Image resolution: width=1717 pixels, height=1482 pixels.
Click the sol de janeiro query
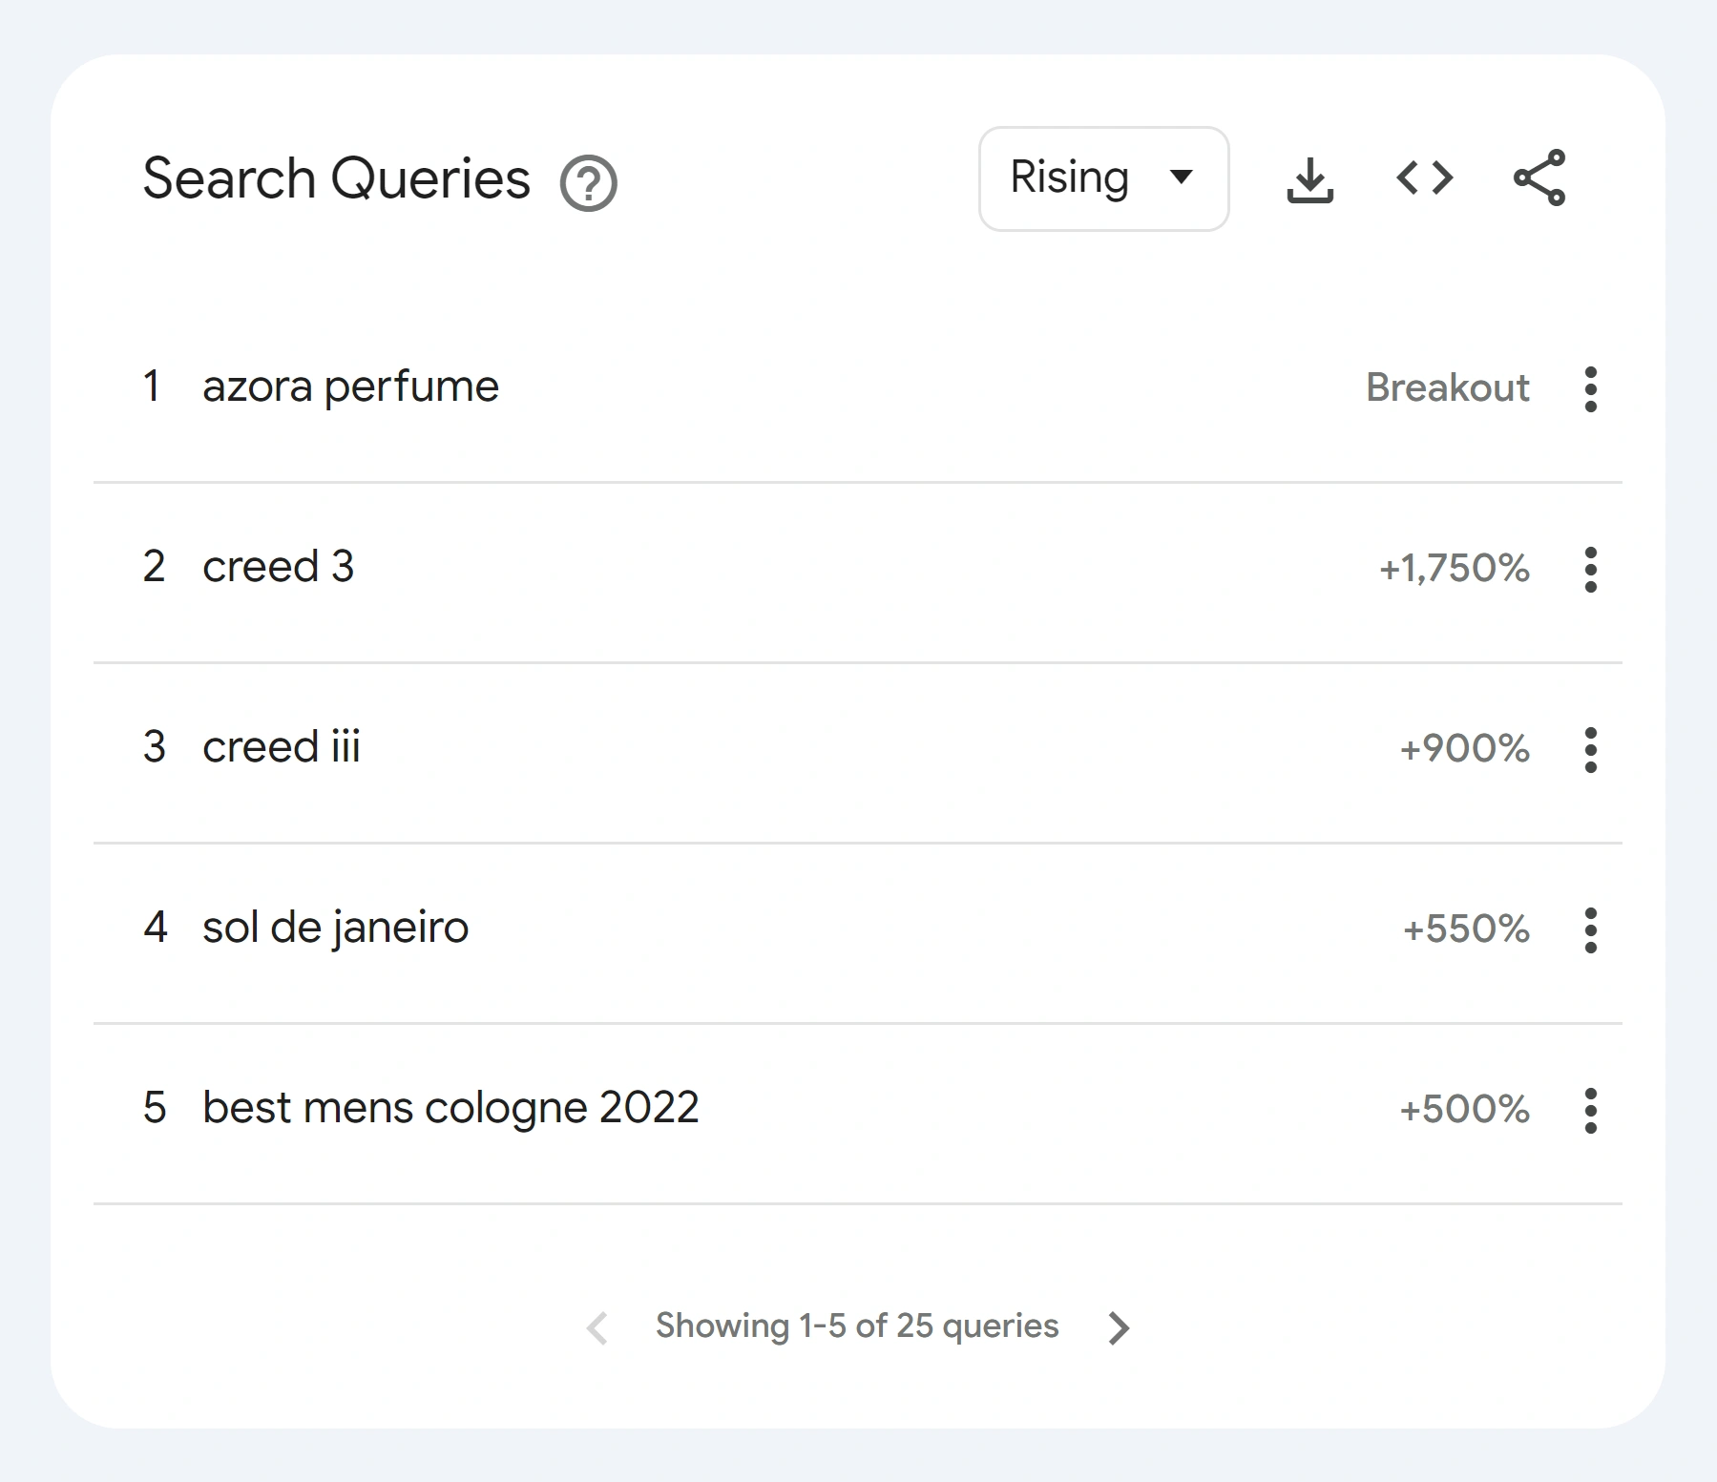point(335,928)
